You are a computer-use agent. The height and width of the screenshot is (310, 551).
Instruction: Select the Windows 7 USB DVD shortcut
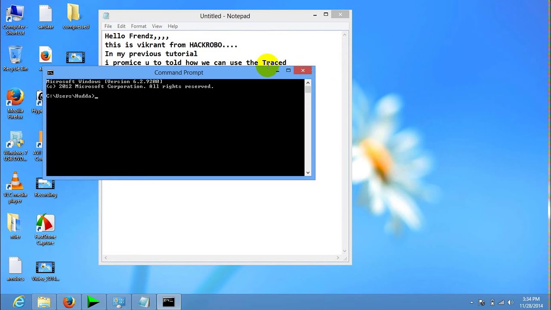click(15, 146)
